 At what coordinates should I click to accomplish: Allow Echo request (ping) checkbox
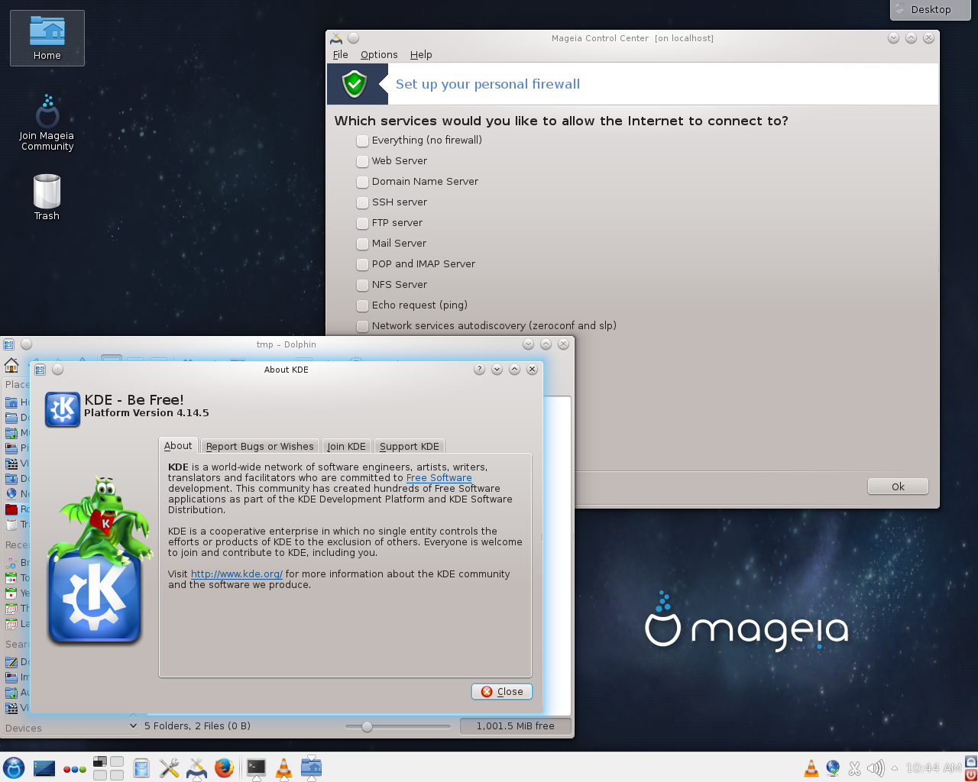pos(362,305)
